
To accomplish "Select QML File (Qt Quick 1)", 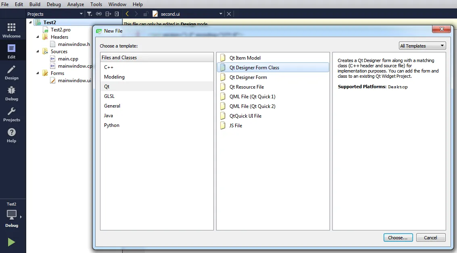I will (x=273, y=96).
